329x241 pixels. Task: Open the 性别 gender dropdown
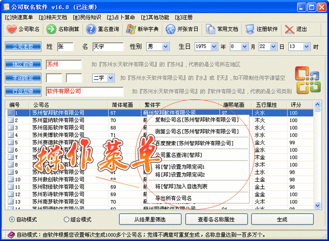pos(165,47)
